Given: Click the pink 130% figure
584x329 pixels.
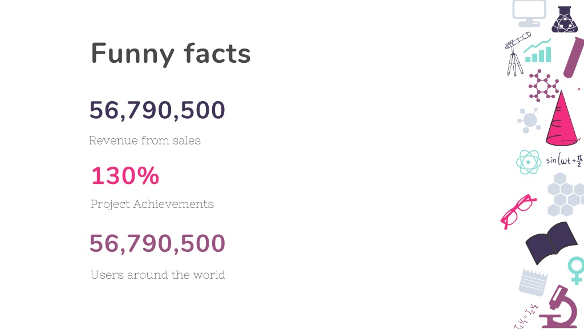Looking at the screenshot, I should [125, 176].
